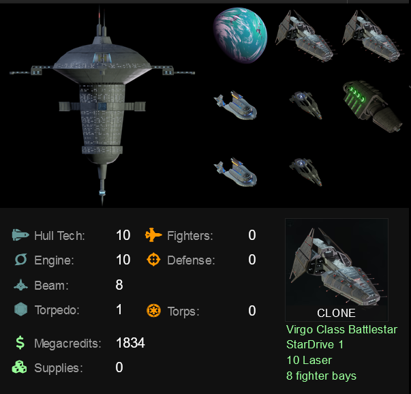Image resolution: width=411 pixels, height=394 pixels.
Task: Open the Virgo Class Battlestar link
Action: pyautogui.click(x=341, y=329)
